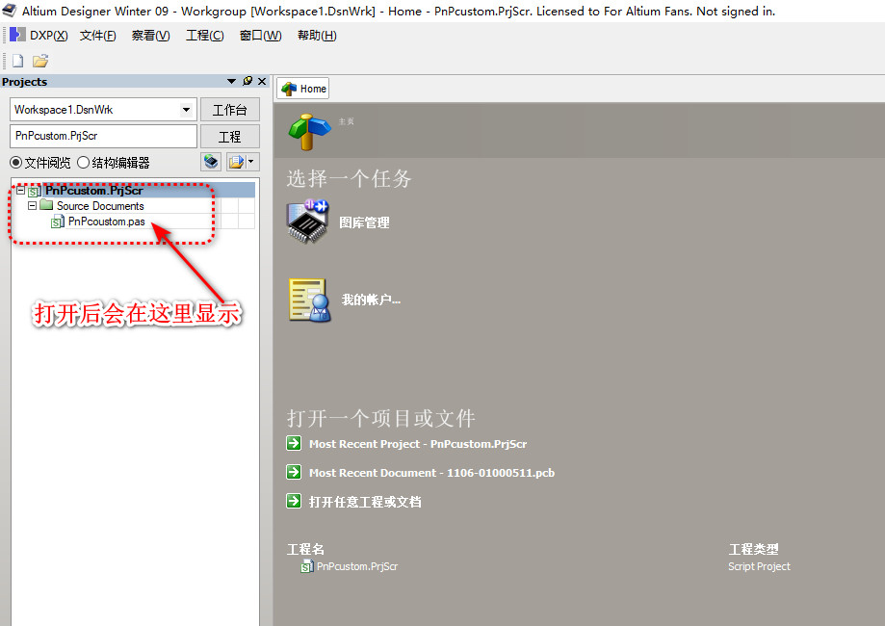This screenshot has height=626, width=885.
Task: Select the 文件阅览 radio button
Action: pos(16,163)
